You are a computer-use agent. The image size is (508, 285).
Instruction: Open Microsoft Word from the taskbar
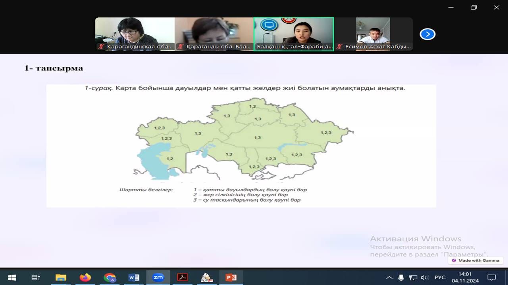tap(134, 277)
